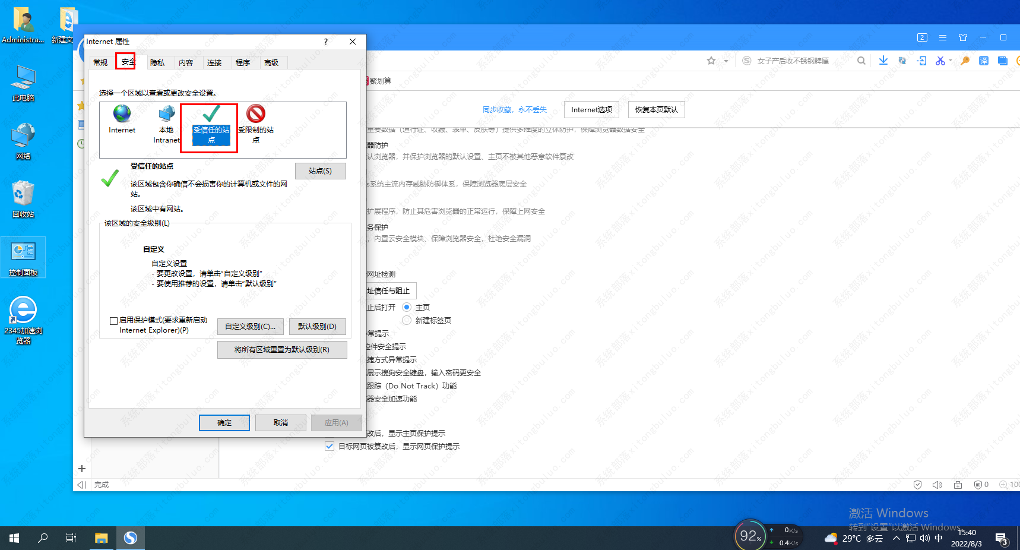Click the 确定 button
Viewport: 1020px width, 550px height.
(224, 423)
